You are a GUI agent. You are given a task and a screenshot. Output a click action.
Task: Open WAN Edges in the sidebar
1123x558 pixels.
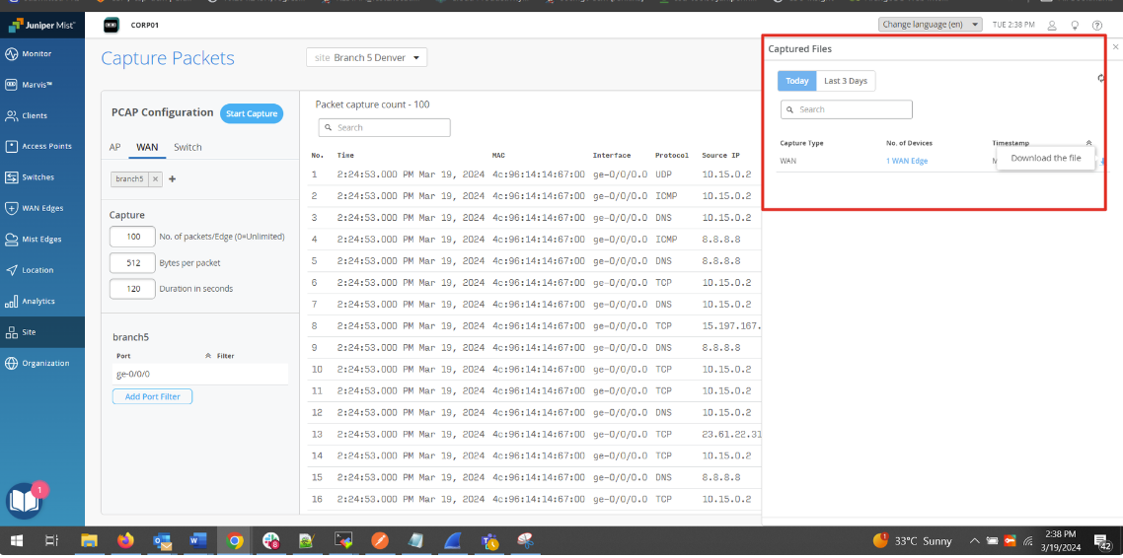(42, 208)
